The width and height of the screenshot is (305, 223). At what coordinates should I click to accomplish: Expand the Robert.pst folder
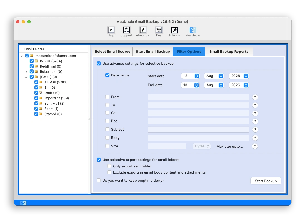[26, 72]
